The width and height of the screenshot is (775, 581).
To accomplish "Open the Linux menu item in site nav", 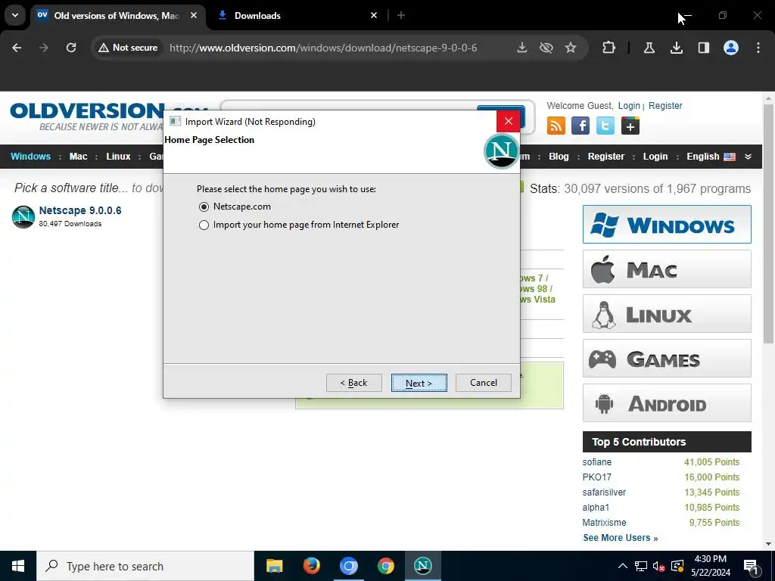I will point(118,157).
